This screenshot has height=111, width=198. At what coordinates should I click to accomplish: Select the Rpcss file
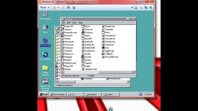pos(86,27)
